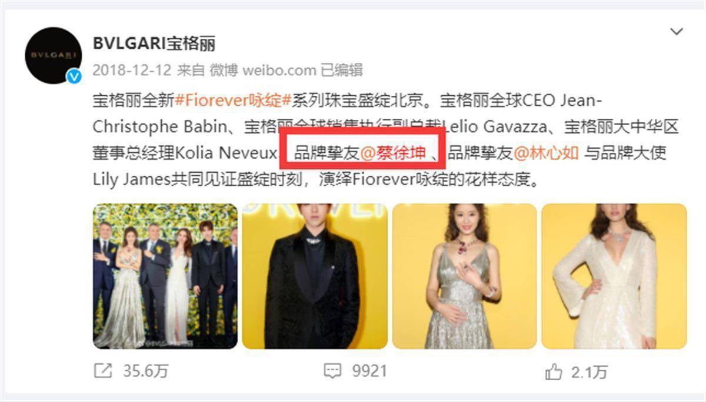Click the 已编辑 edited label
The image size is (706, 402).
341,71
